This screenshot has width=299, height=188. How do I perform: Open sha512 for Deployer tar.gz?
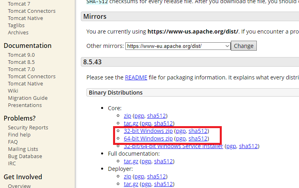pyautogui.click(x=163, y=184)
